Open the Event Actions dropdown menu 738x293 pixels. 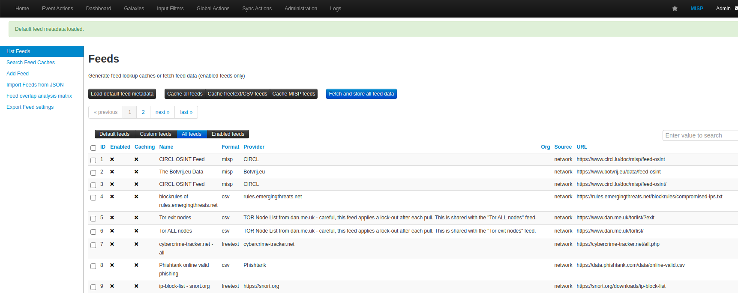point(57,9)
